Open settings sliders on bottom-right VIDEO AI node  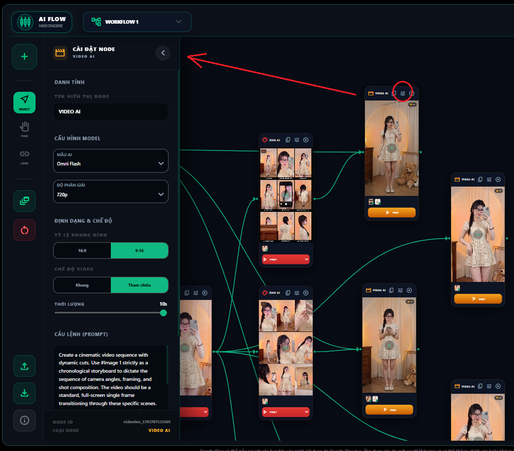(489, 386)
